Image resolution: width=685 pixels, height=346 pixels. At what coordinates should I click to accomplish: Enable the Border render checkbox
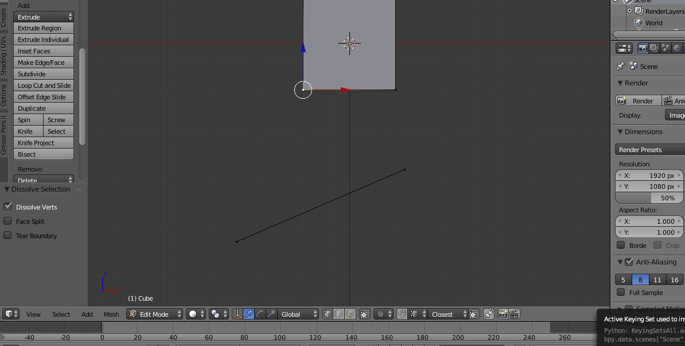pyautogui.click(x=621, y=245)
